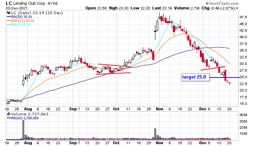This screenshot has height=146, width=253.
Task: Click the 40.0 price axis label
Action: pyautogui.click(x=243, y=37)
